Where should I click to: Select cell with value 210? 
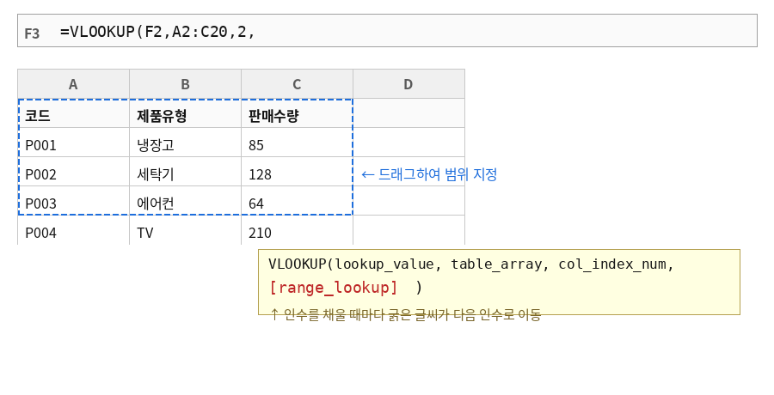(x=297, y=230)
